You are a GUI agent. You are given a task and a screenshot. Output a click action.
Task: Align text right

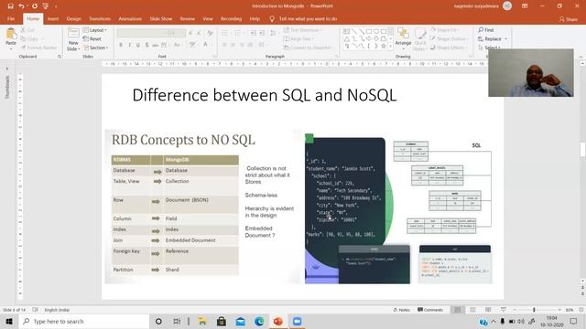coord(242,45)
